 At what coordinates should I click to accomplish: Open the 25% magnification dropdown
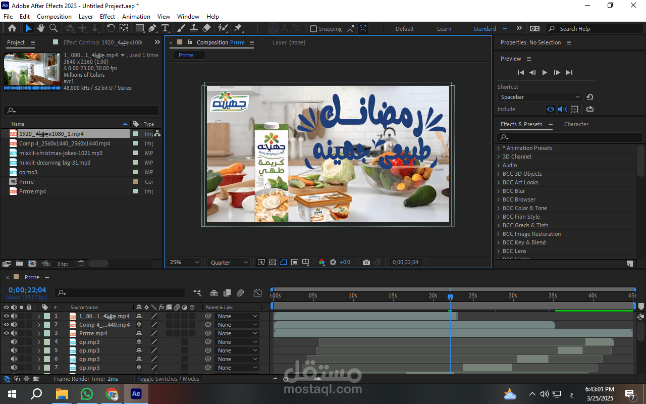pos(184,263)
